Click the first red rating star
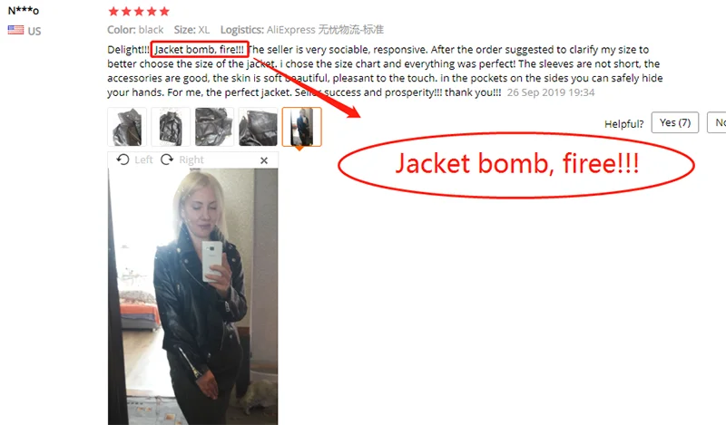The height and width of the screenshot is (425, 726). coord(113,11)
